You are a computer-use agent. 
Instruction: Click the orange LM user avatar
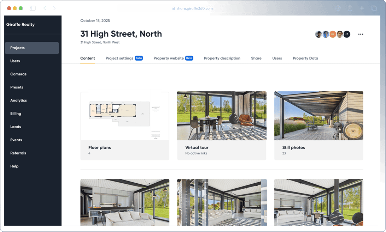tap(333, 34)
